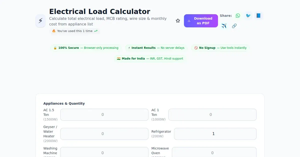Focus the Refrigerator quantity field

pos(215,134)
